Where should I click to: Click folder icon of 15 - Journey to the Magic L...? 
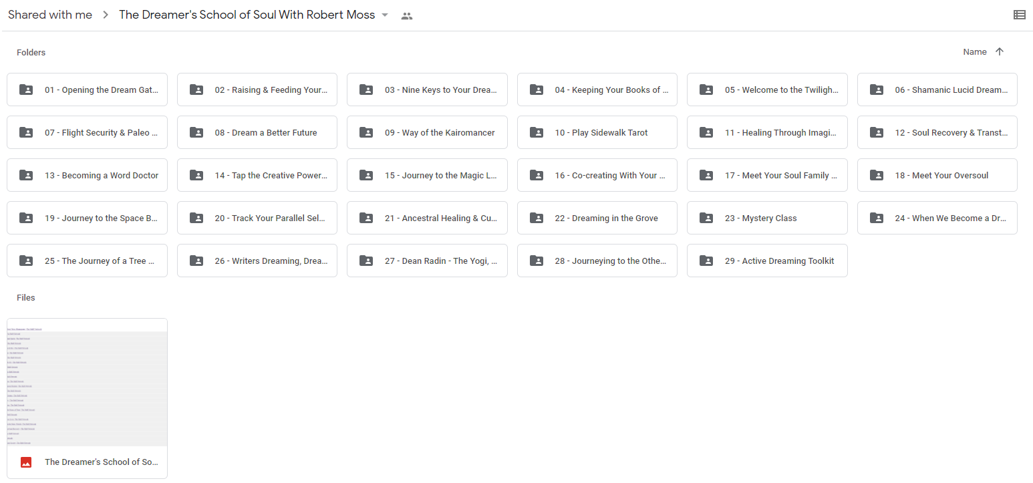(366, 175)
